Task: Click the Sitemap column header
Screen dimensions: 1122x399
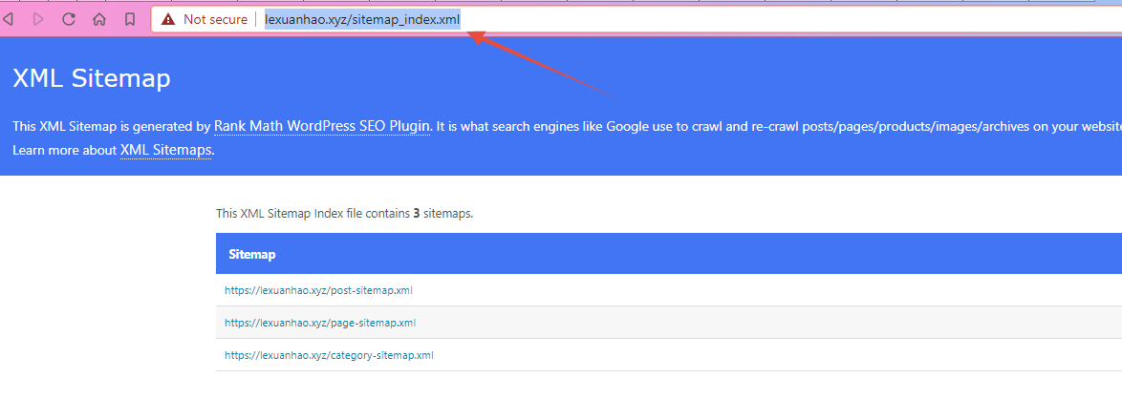Action: (x=252, y=254)
